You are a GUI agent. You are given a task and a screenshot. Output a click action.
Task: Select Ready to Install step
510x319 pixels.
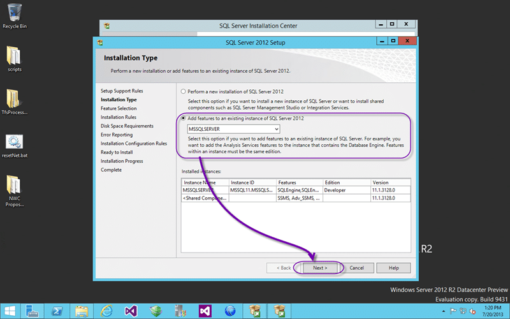pyautogui.click(x=117, y=152)
